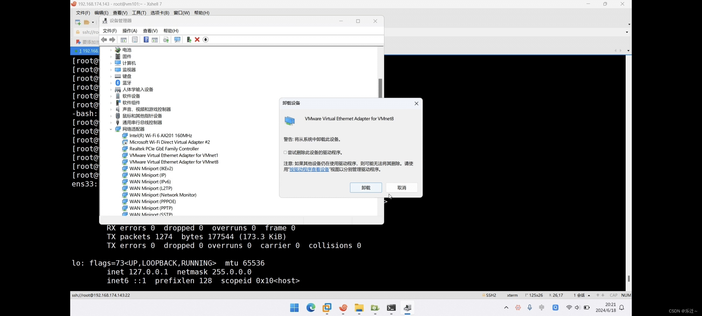702x316 pixels.
Task: Select Intel(R) Wi-Fi 6 AX201 160MHz adapter
Action: (x=161, y=136)
